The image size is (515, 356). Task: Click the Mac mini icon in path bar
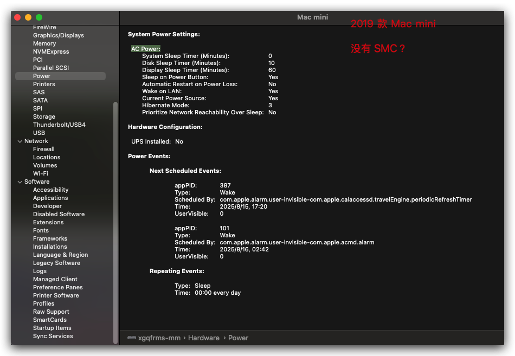(x=132, y=338)
